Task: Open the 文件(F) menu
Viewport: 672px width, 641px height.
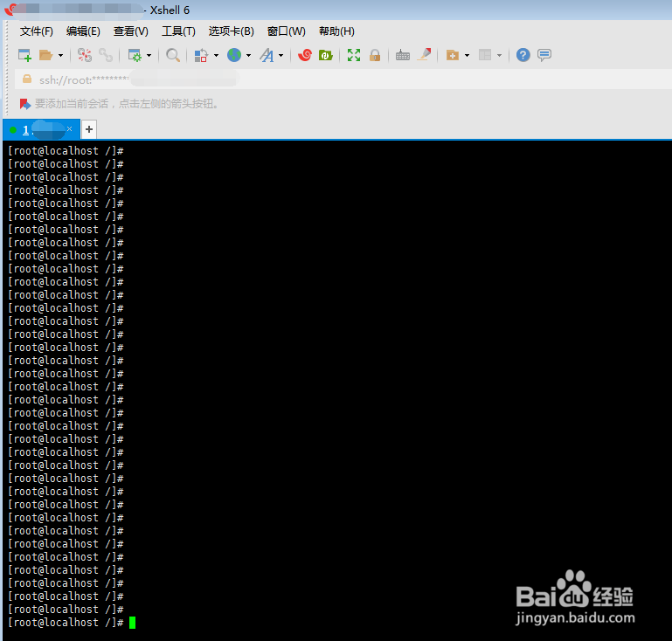Action: point(37,31)
